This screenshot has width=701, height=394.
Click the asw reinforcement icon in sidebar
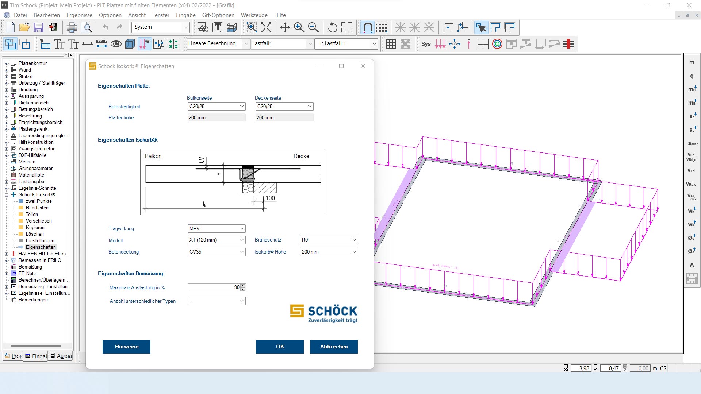click(x=692, y=144)
